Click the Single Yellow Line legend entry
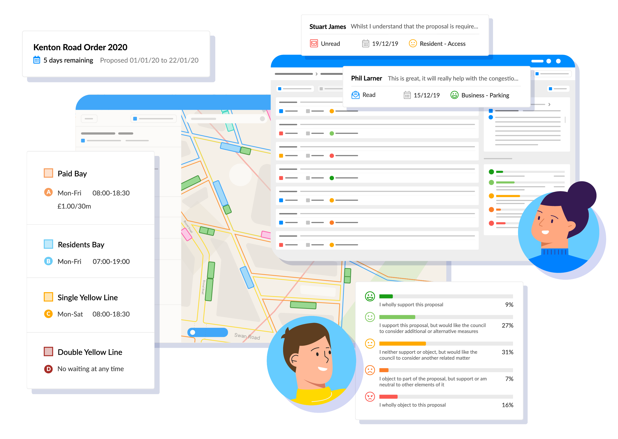Image resolution: width=618 pixels, height=439 pixels. coord(87,297)
